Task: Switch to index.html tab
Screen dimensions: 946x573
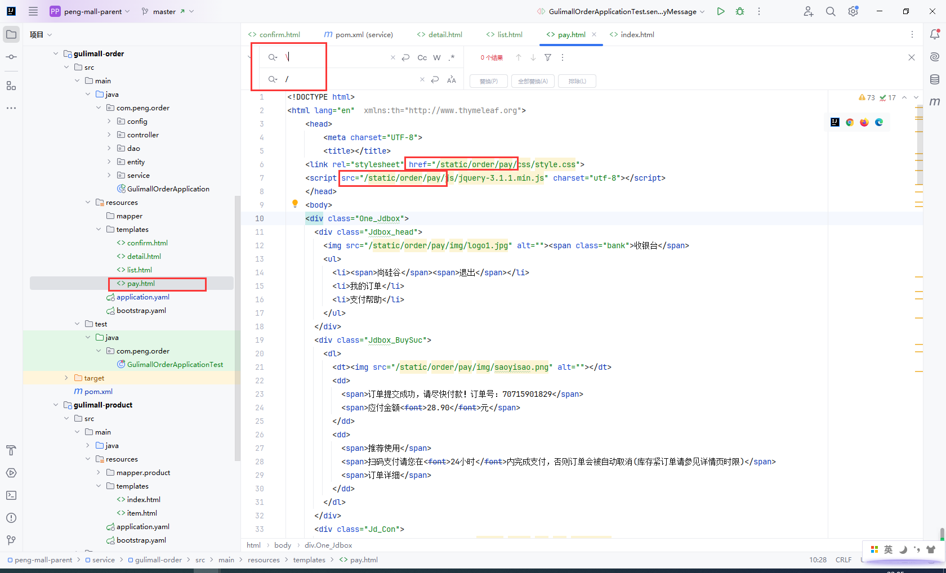Action: [x=632, y=34]
